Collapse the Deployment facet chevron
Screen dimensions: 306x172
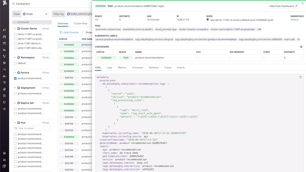(15, 88)
